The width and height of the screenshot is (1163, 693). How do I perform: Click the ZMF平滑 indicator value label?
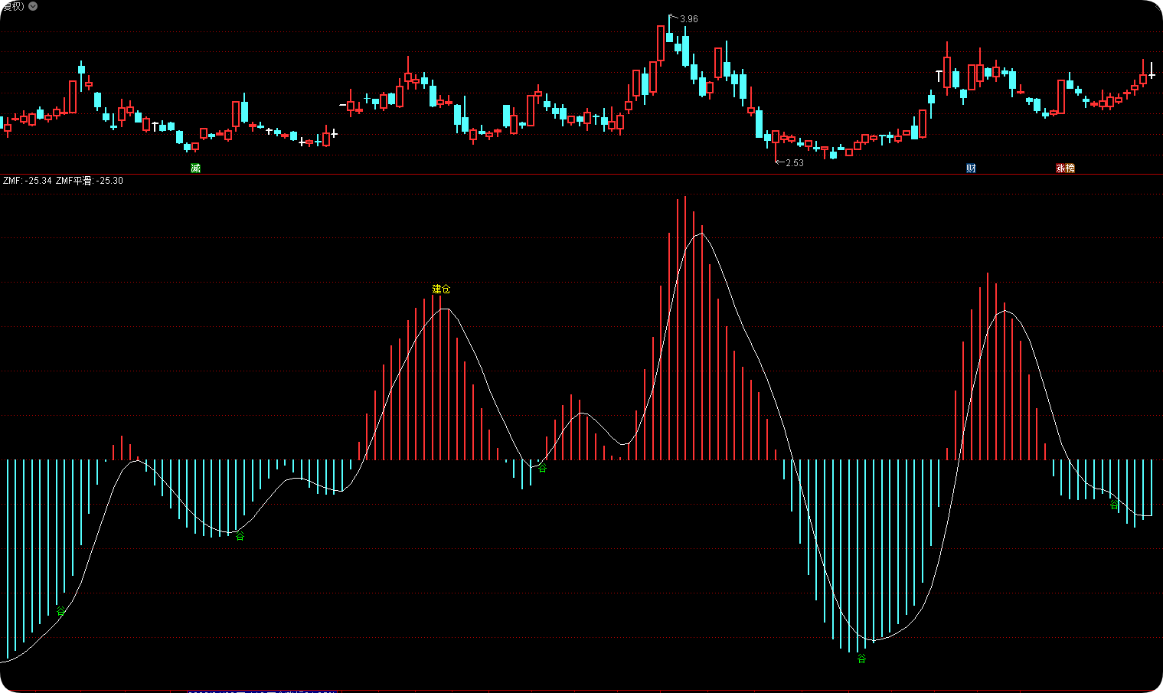click(90, 181)
